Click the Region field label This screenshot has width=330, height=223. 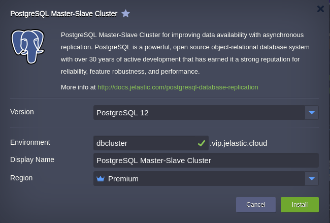(x=21, y=178)
